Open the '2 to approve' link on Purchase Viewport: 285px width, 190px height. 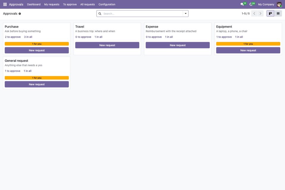click(13, 37)
